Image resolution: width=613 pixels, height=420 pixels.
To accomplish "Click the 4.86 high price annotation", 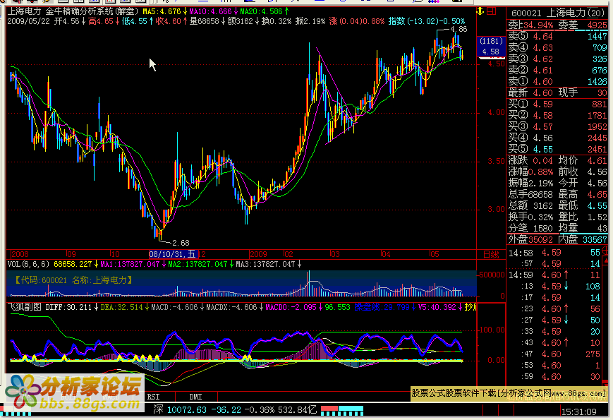I will point(459,30).
